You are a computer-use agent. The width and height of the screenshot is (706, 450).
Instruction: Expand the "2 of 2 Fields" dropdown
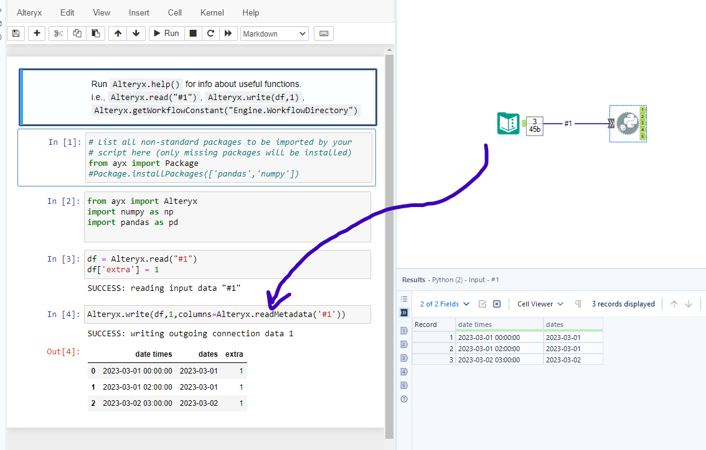click(x=445, y=304)
